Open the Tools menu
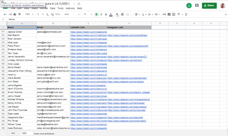228x136 pixels. tap(60, 8)
